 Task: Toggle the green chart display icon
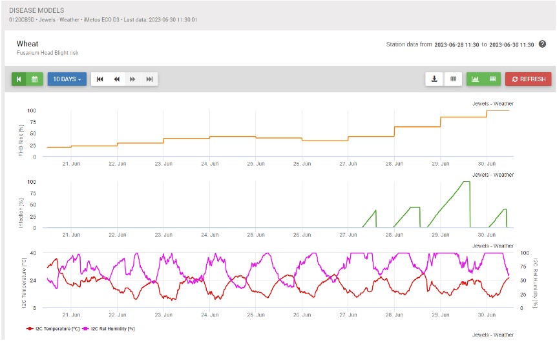point(475,79)
